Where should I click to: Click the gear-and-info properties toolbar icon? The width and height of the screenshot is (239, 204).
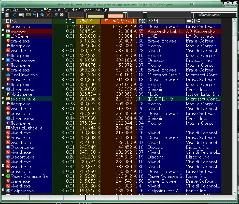click(x=42, y=15)
